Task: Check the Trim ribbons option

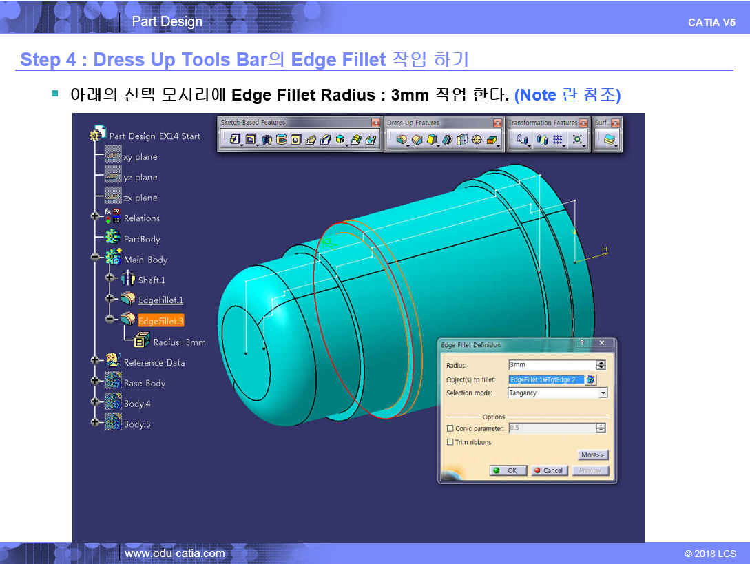Action: [x=450, y=442]
